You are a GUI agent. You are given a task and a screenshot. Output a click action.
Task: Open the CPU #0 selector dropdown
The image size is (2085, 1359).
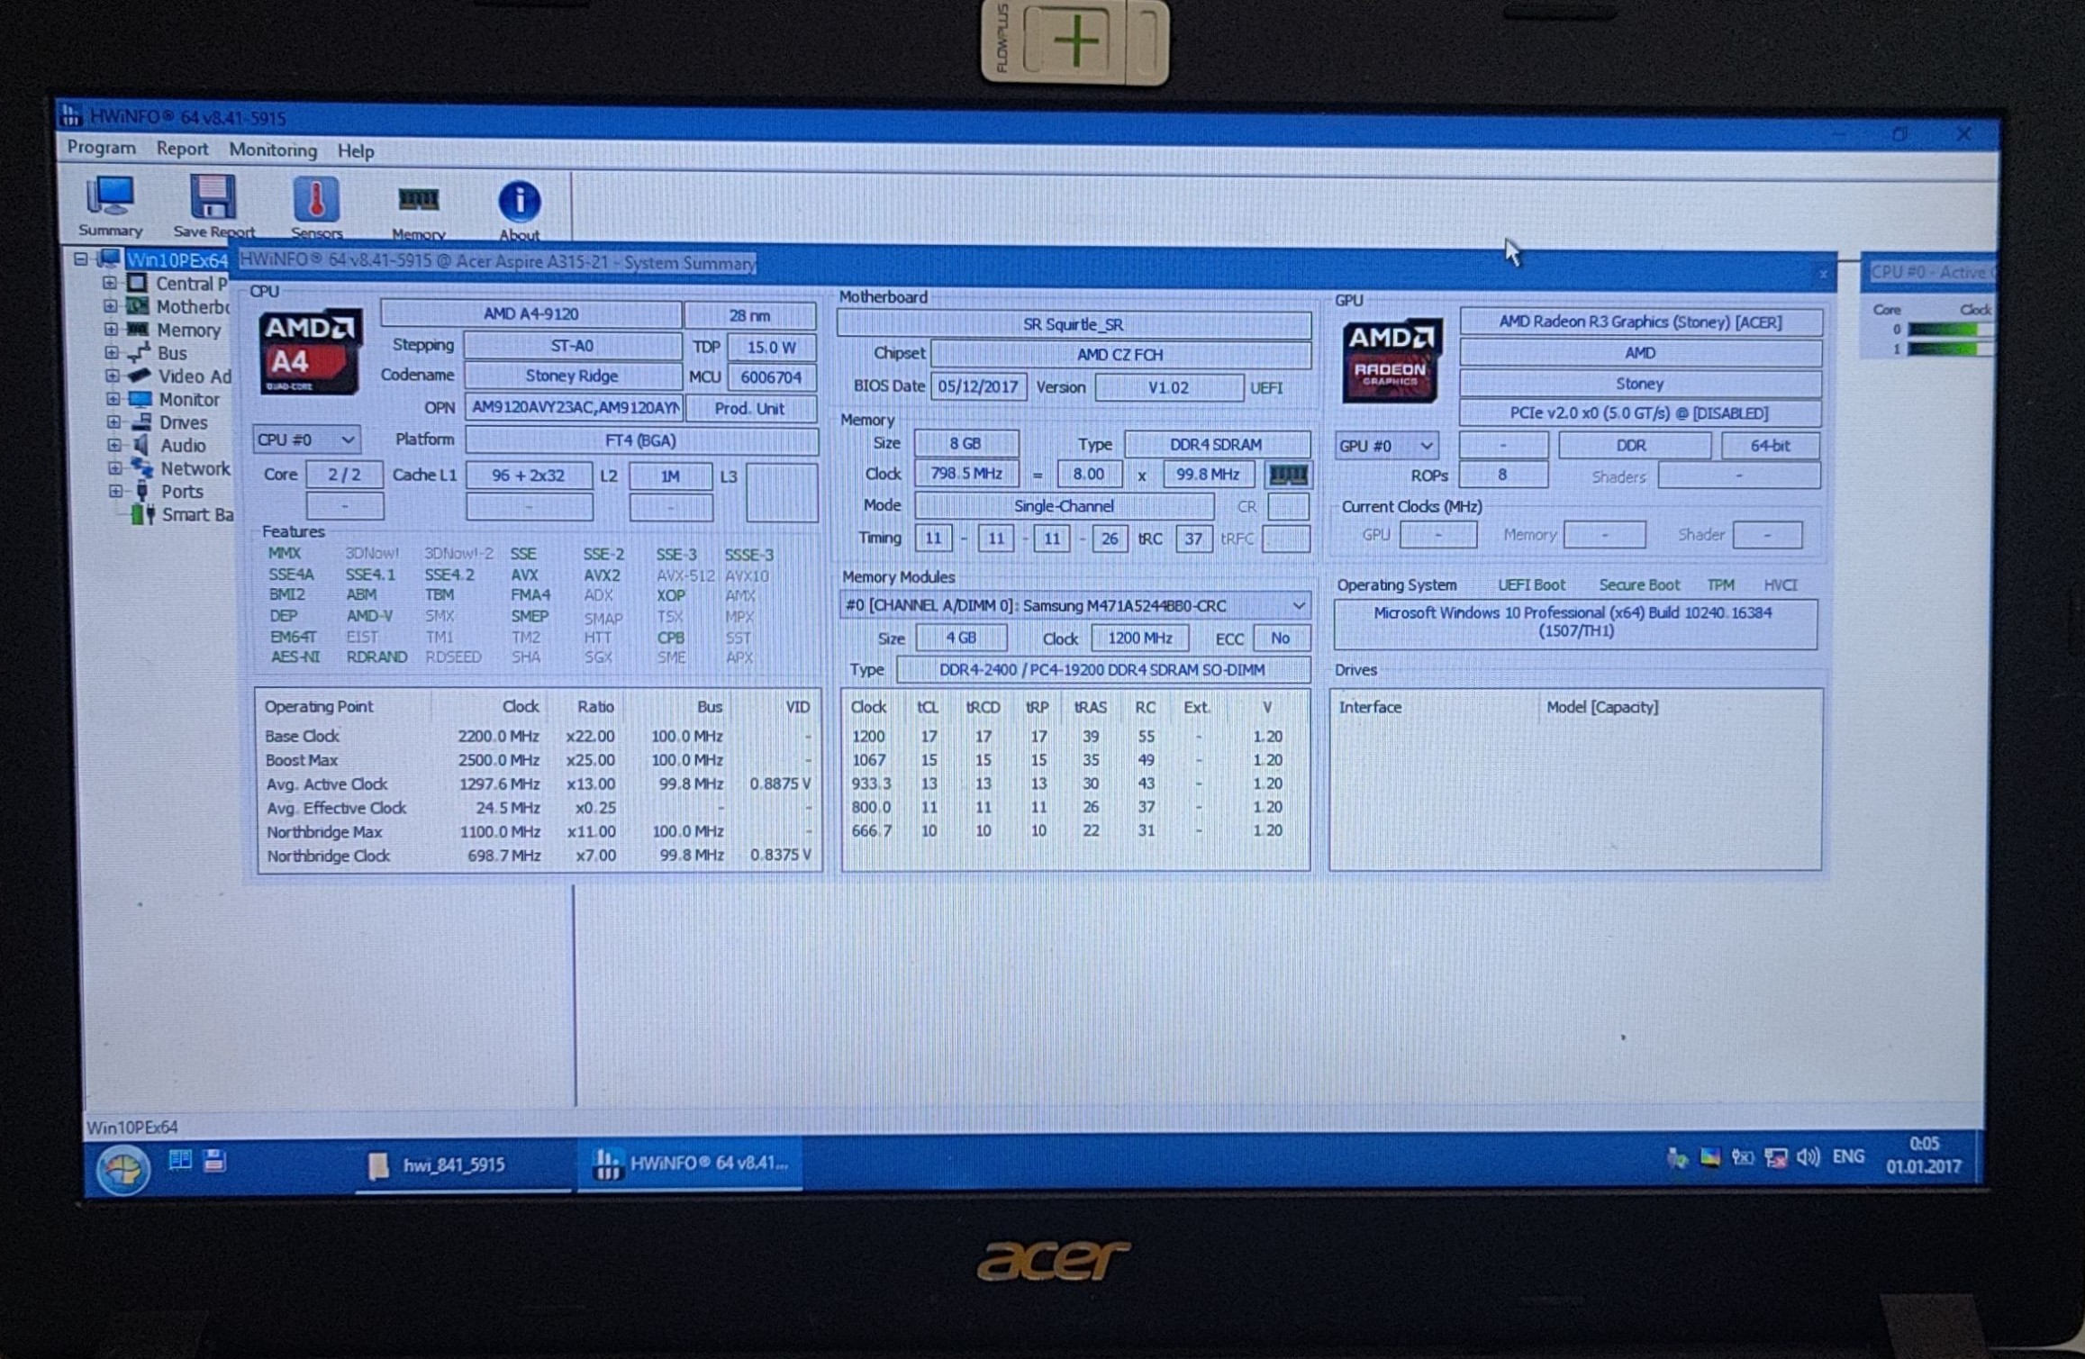306,440
